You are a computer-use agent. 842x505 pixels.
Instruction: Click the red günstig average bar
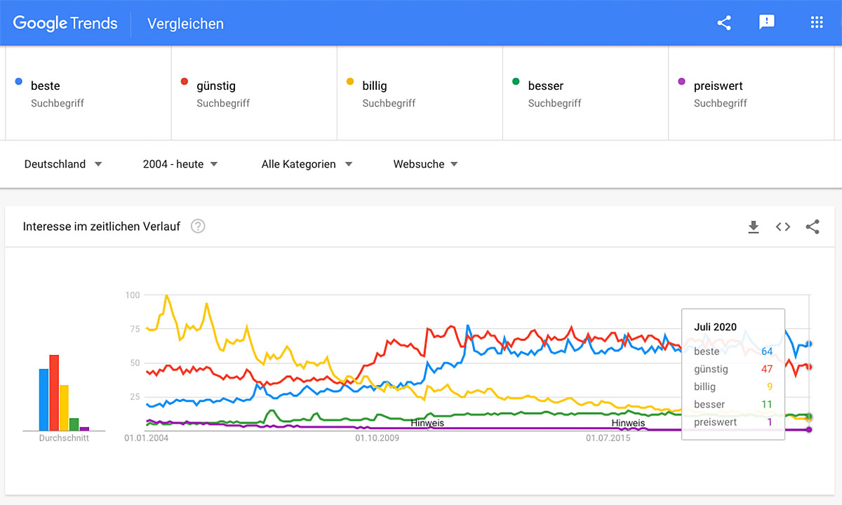coord(54,393)
